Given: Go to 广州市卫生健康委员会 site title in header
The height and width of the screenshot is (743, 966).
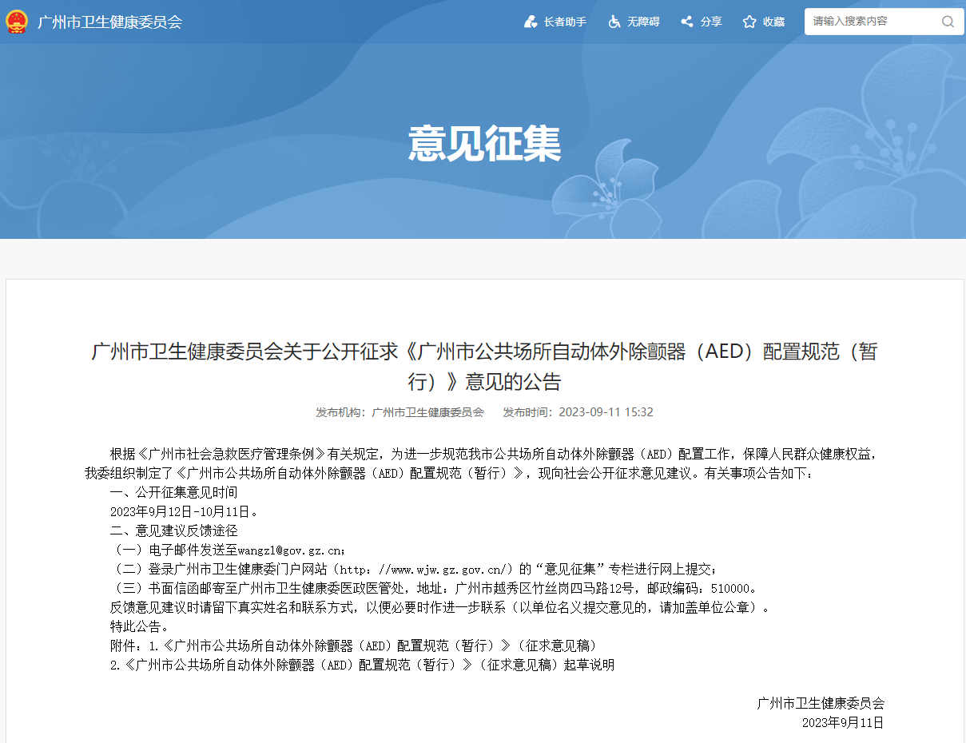Looking at the screenshot, I should tap(109, 22).
